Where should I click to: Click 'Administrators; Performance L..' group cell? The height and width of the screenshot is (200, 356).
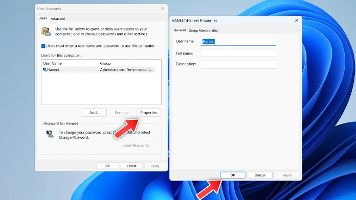127,70
